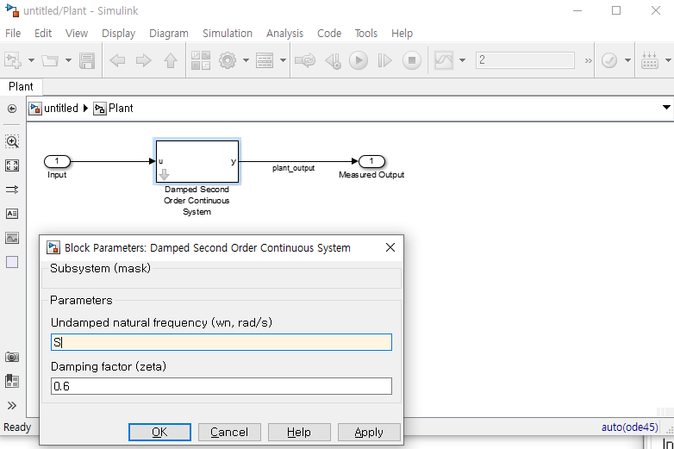Viewport: 674px width, 449px height.
Task: Click the Update Diagram/fast restart icon
Action: 305,60
